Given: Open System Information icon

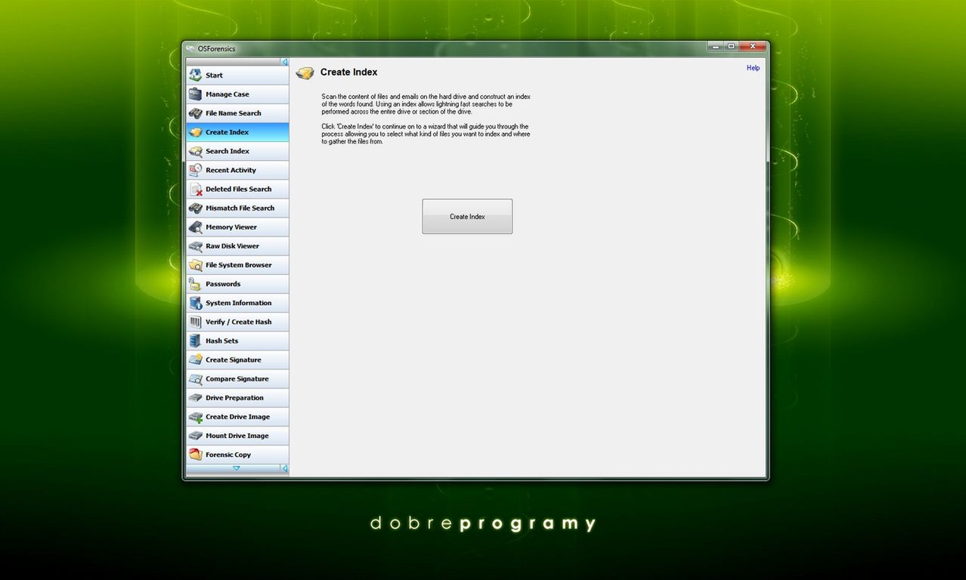Looking at the screenshot, I should coord(196,303).
